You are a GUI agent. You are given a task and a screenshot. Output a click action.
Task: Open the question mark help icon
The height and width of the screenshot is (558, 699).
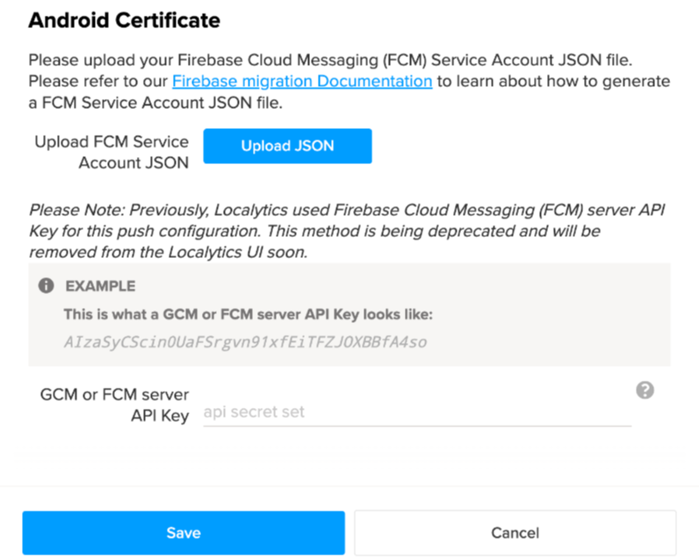tap(645, 390)
